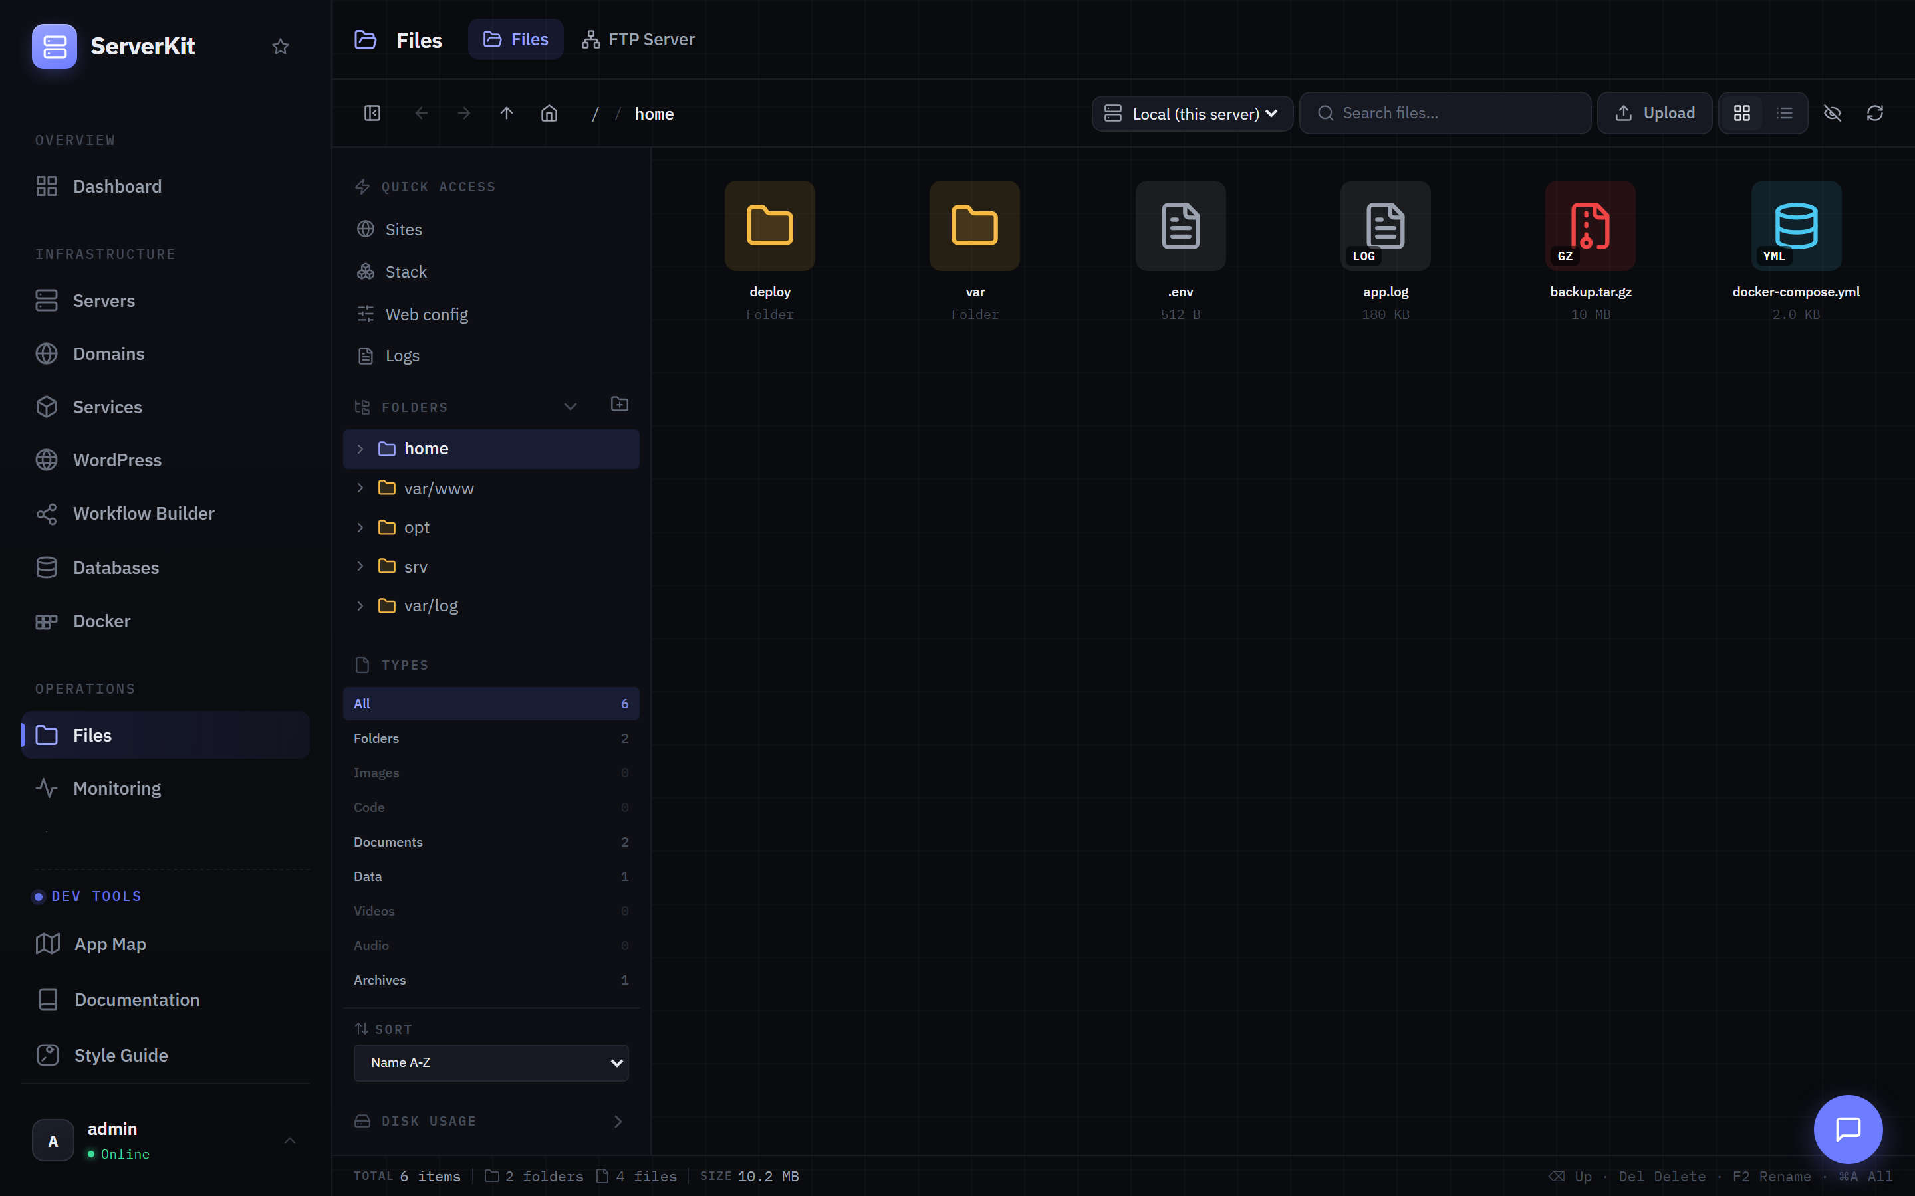Go back with the left arrow

coord(421,113)
